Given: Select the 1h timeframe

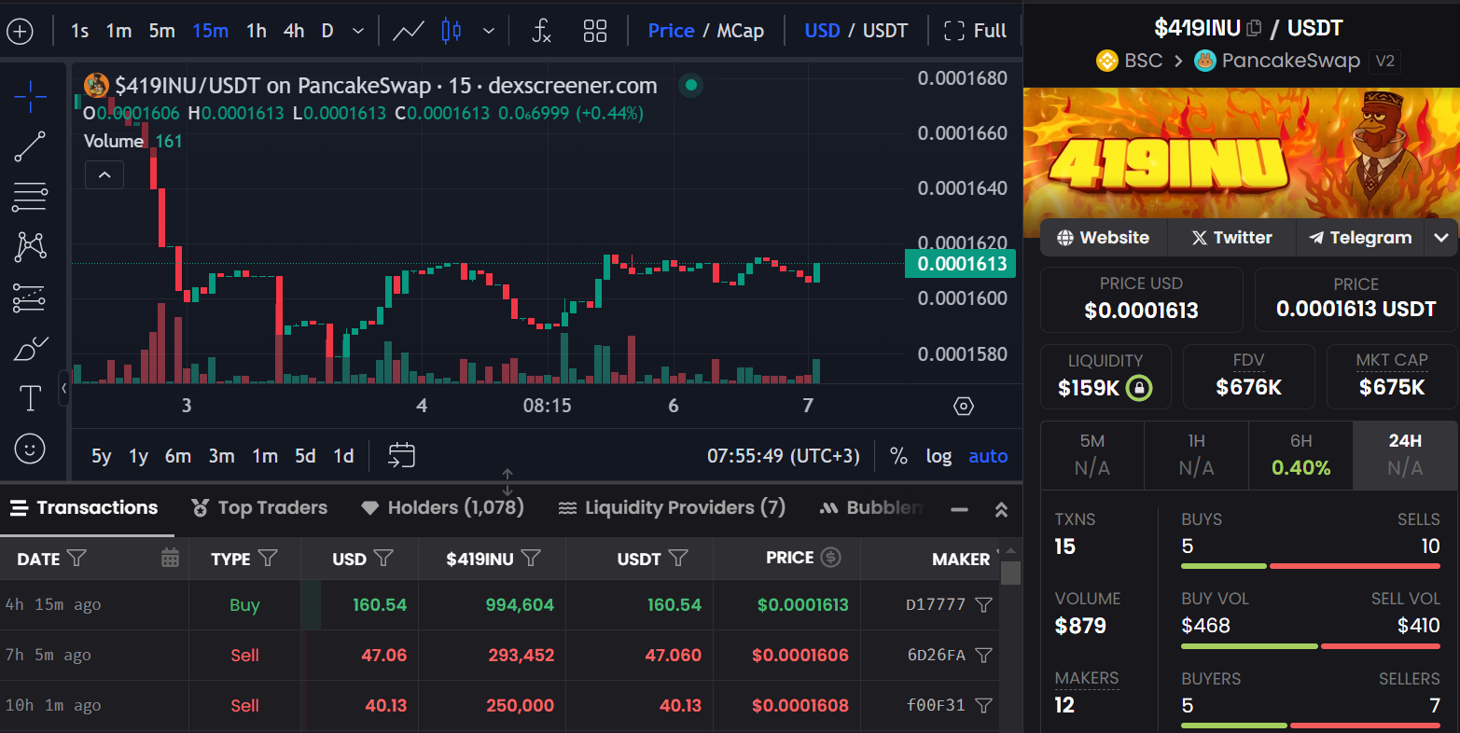Looking at the screenshot, I should click(257, 31).
